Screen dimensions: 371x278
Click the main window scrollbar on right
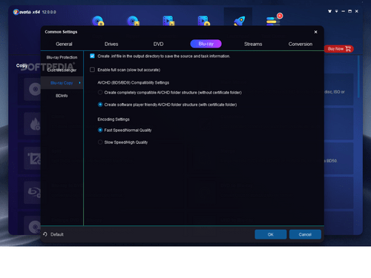[x=358, y=76]
